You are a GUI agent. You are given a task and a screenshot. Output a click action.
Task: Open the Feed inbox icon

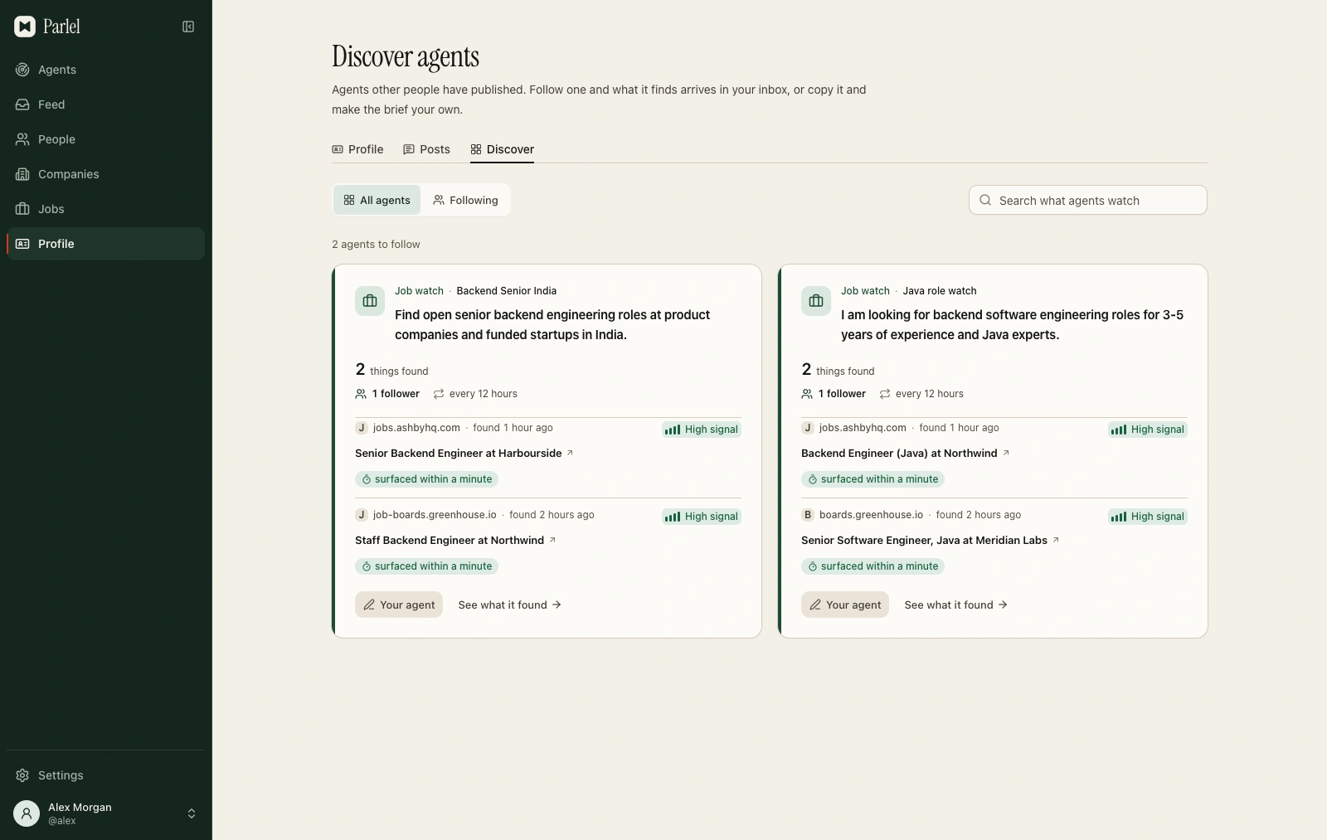pos(22,104)
